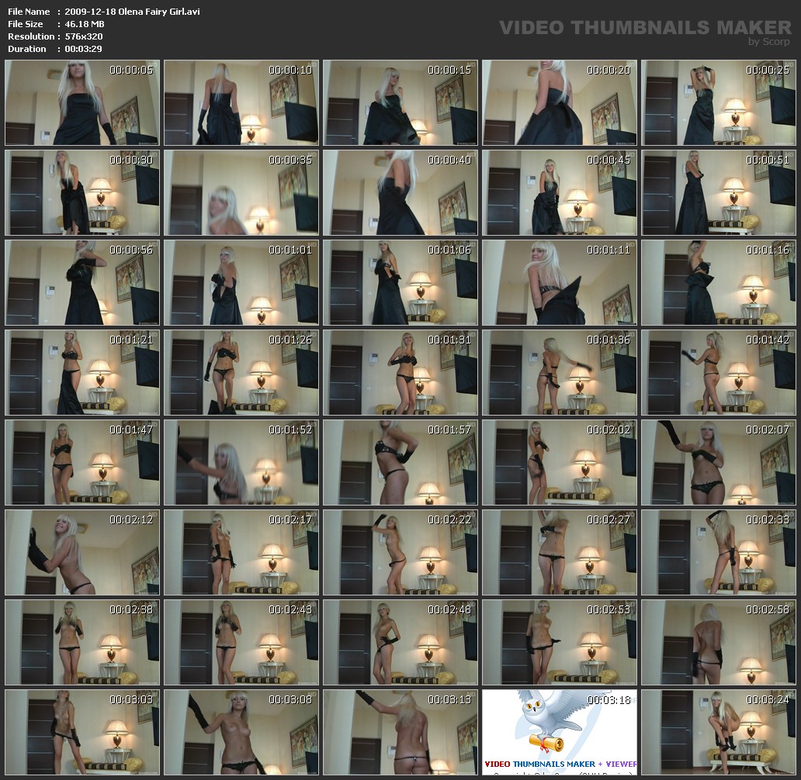This screenshot has width=801, height=780.
Task: Click the Resolution value 576x320
Action: 84,36
